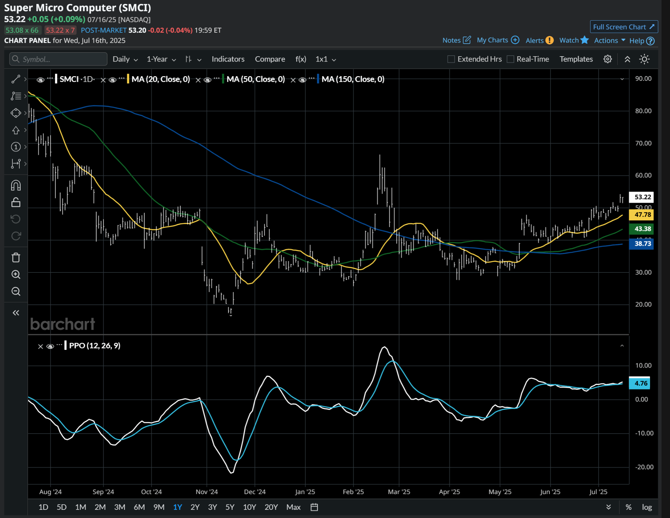This screenshot has height=518, width=670.
Task: Select the measure range tool
Action: (16, 164)
